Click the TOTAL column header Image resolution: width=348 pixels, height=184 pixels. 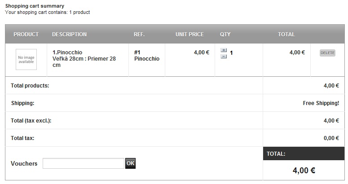pos(286,34)
